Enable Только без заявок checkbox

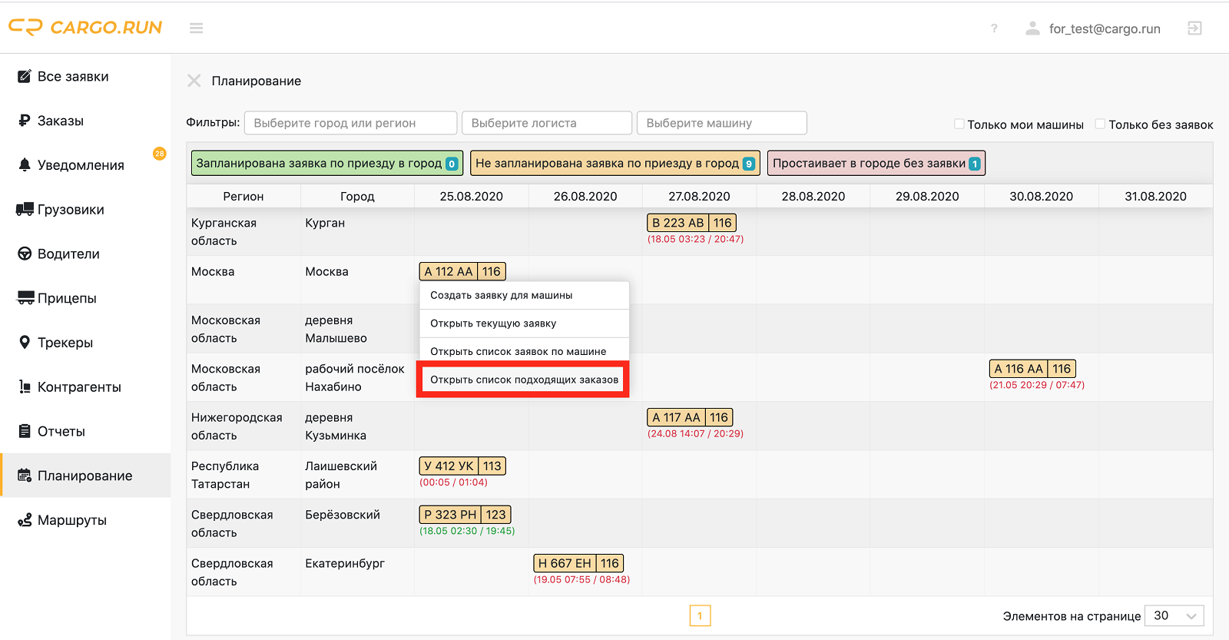coord(1100,124)
